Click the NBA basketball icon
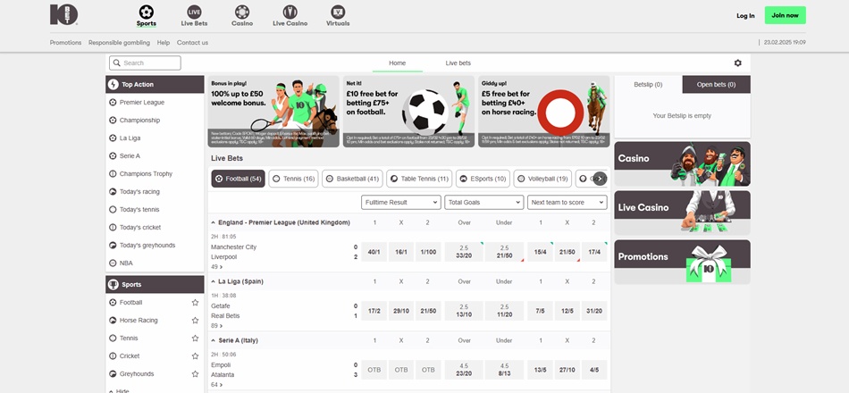This screenshot has height=393, width=849. click(x=113, y=263)
